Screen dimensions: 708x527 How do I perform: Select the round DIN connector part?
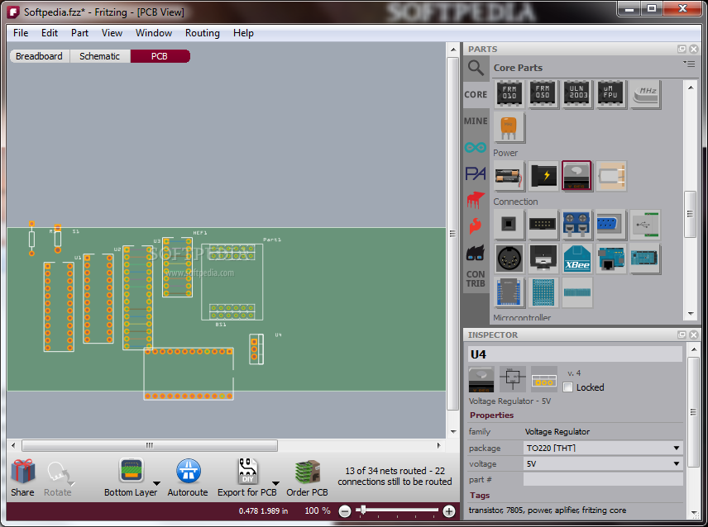tap(509, 259)
